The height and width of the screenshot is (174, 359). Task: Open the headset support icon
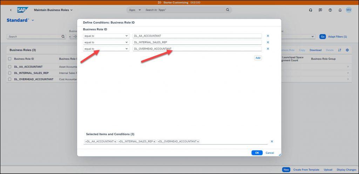311,10
